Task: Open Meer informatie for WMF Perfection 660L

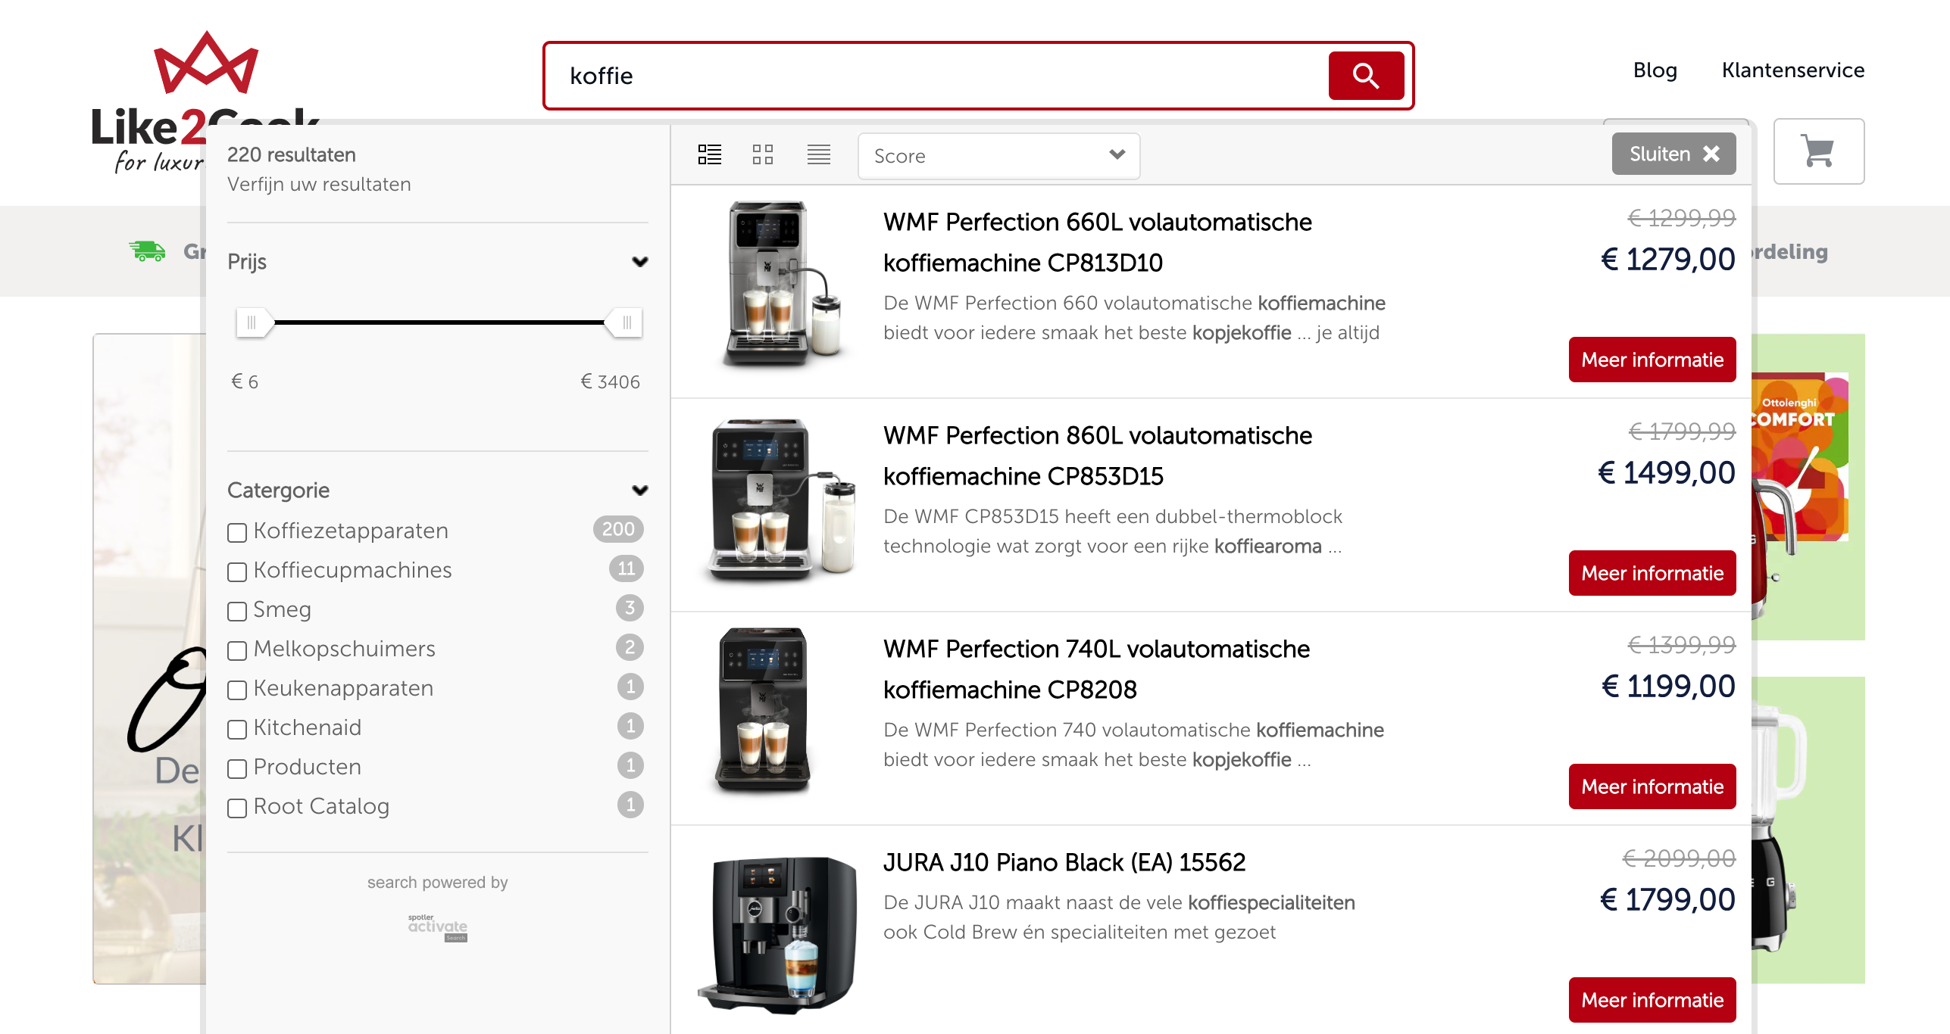Action: coord(1652,360)
